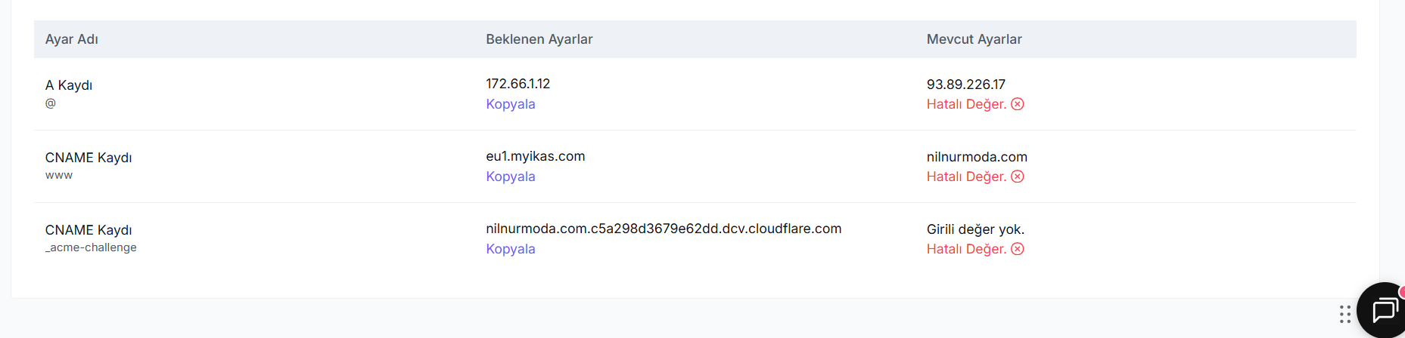Copy the eu1.myikas.com CNAME value

[x=511, y=177]
